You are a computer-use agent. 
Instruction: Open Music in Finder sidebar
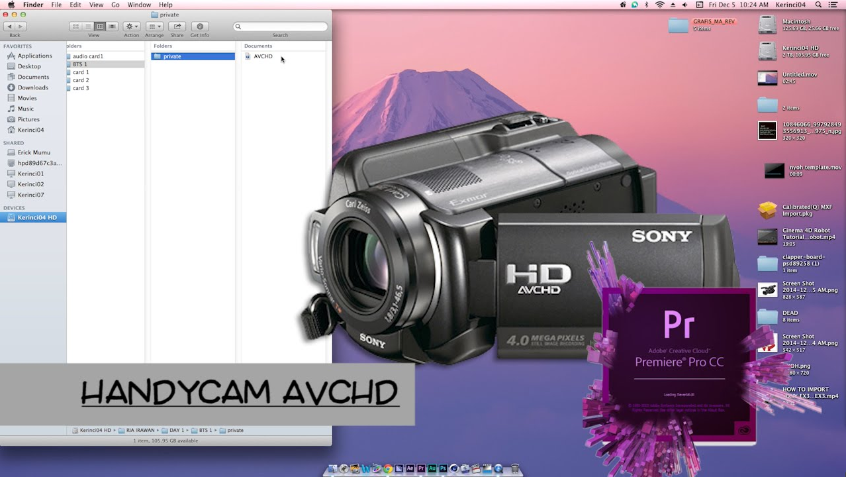[x=25, y=109]
